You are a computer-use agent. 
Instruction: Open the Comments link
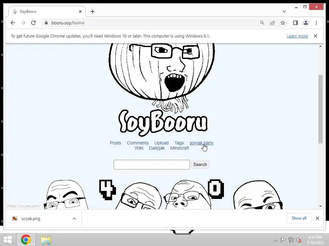[138, 143]
